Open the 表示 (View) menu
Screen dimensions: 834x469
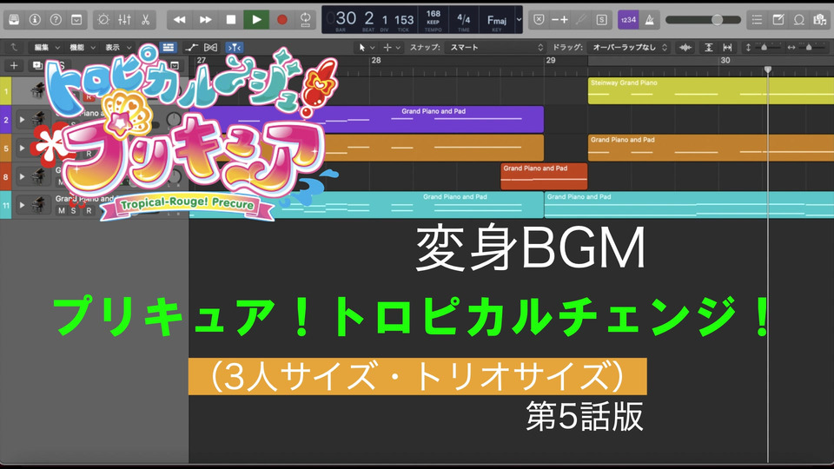(117, 47)
